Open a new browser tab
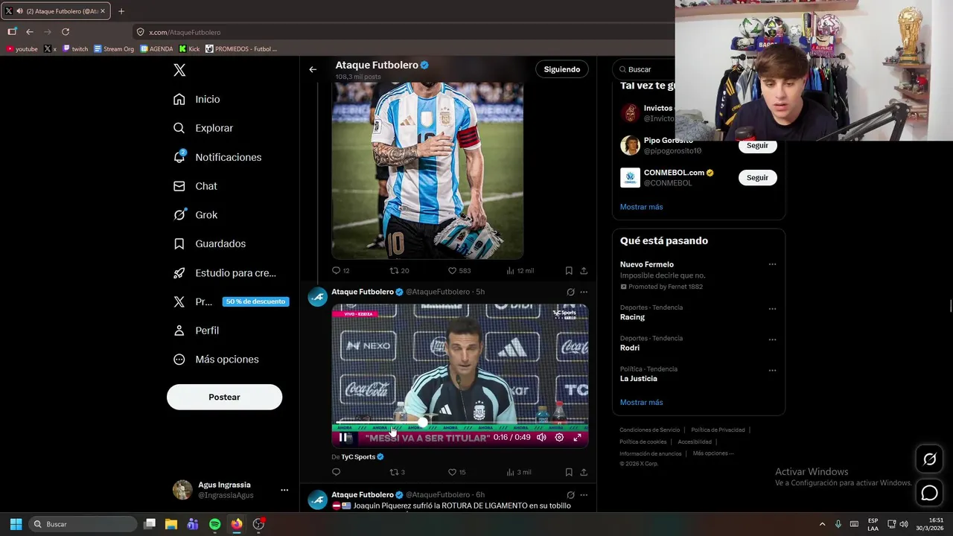This screenshot has width=953, height=536. (x=121, y=11)
